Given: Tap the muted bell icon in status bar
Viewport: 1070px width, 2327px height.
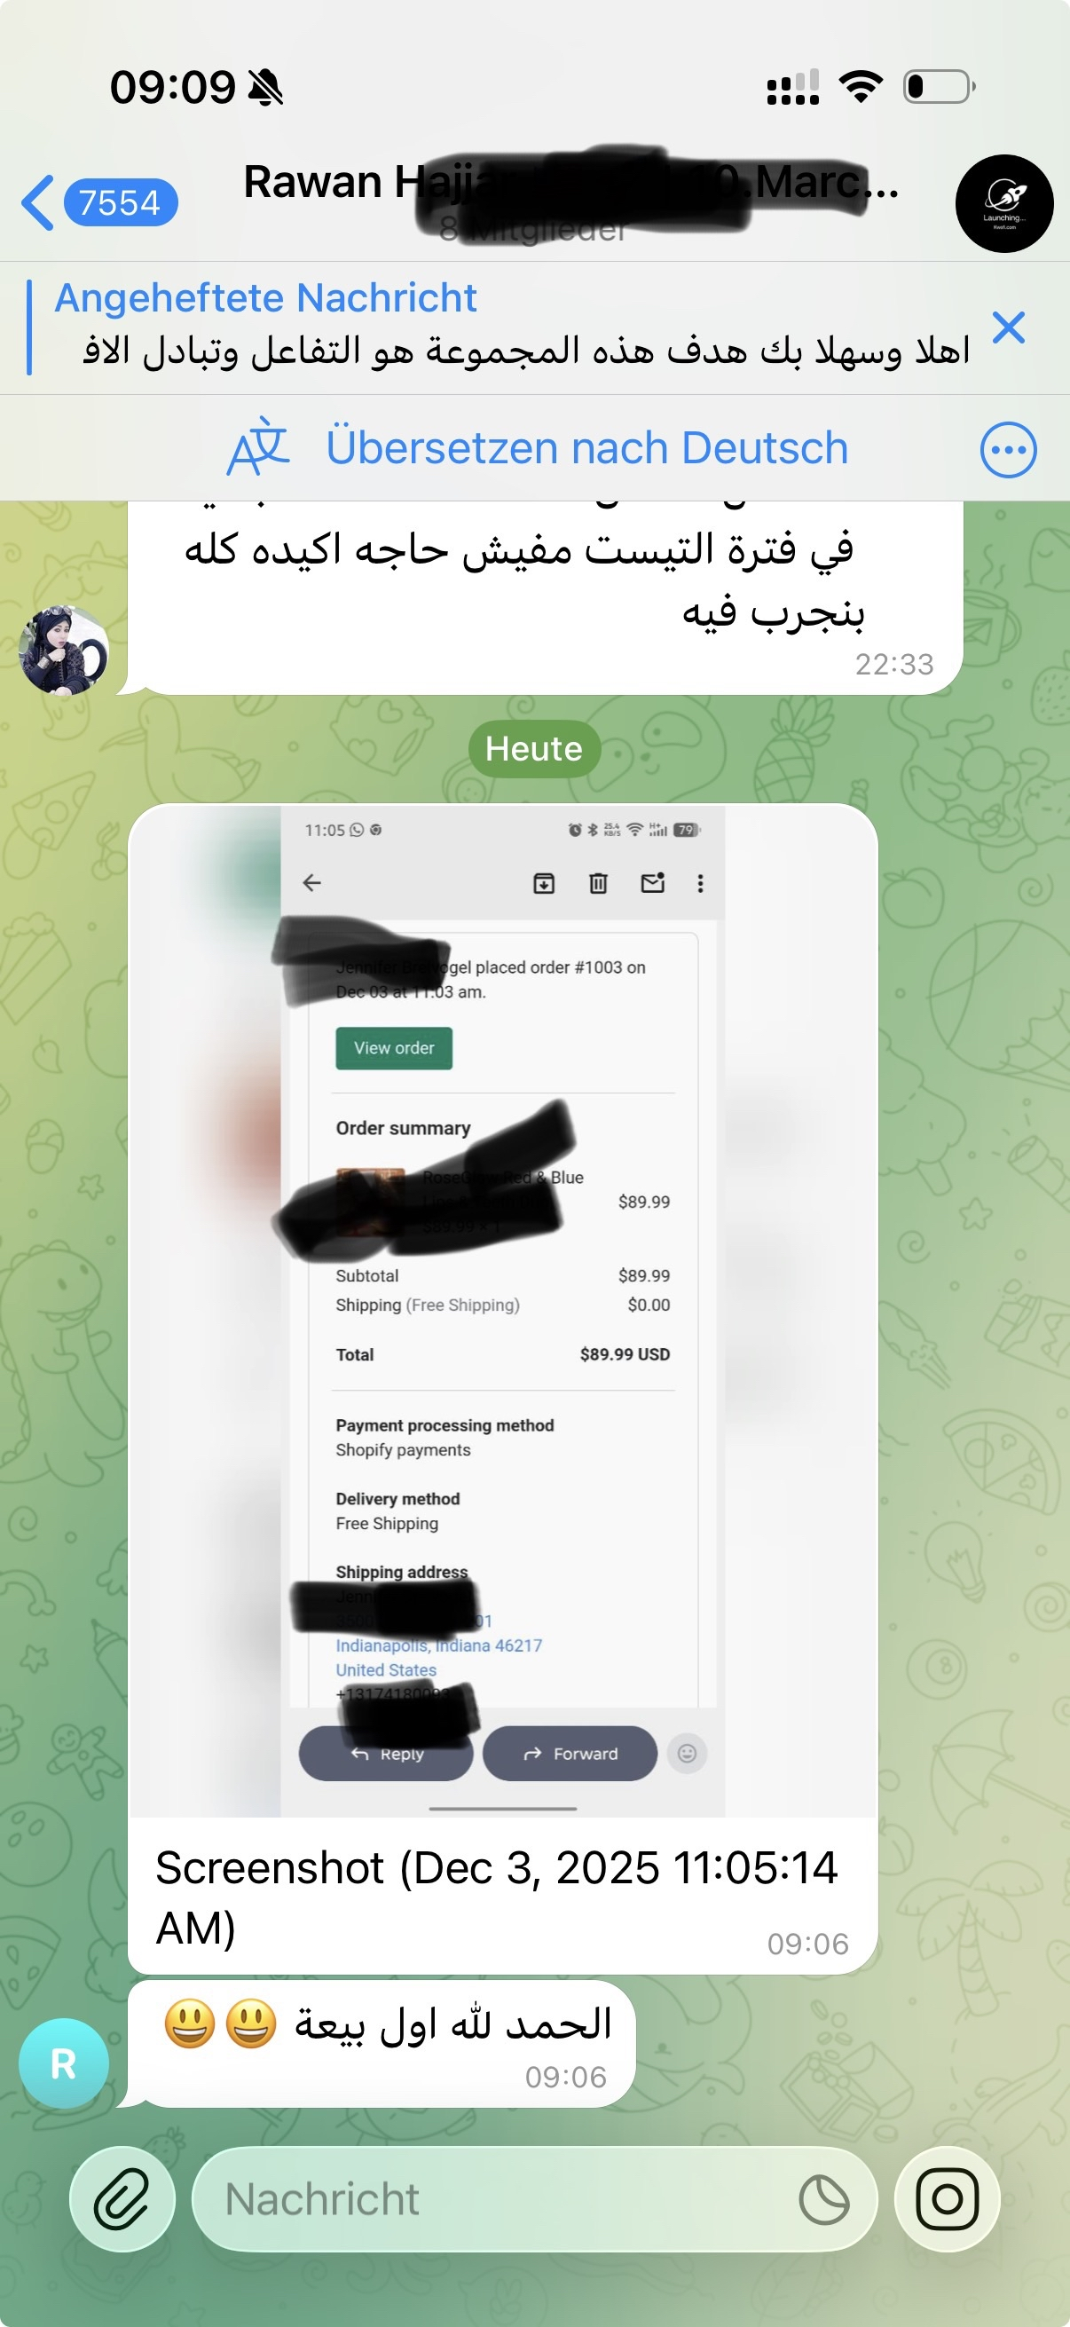Looking at the screenshot, I should point(265,88).
